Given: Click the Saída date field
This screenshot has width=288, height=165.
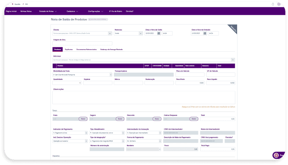Looking at the screenshot, I should pos(151,33).
